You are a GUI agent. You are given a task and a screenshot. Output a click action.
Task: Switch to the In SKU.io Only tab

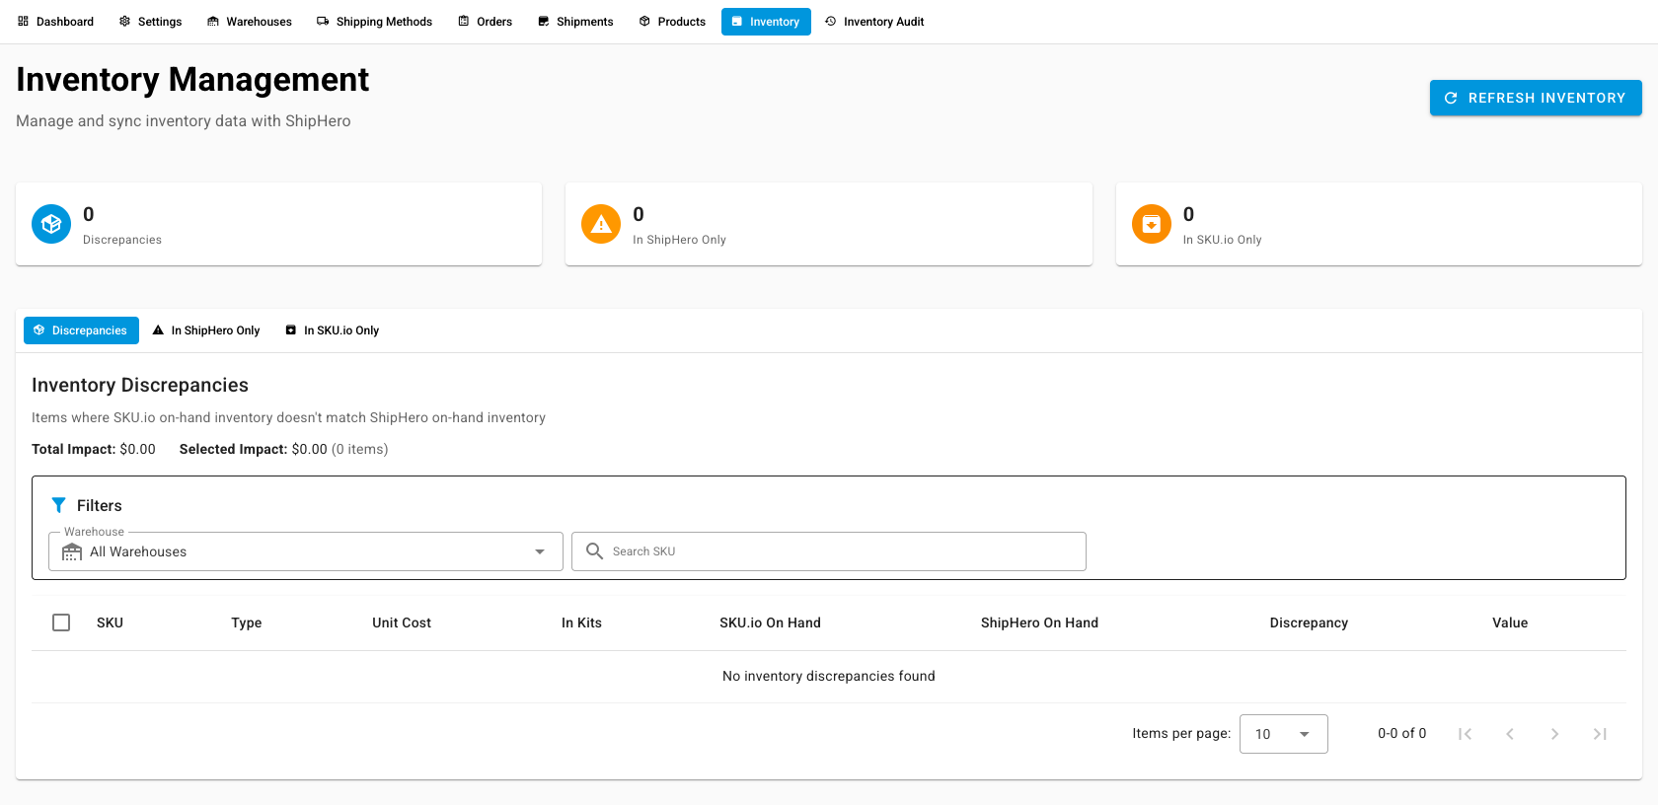[332, 330]
